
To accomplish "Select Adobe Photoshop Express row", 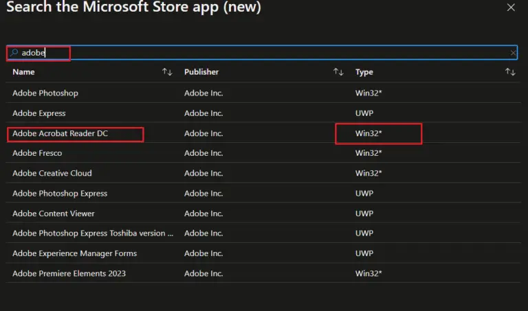I will [x=60, y=194].
